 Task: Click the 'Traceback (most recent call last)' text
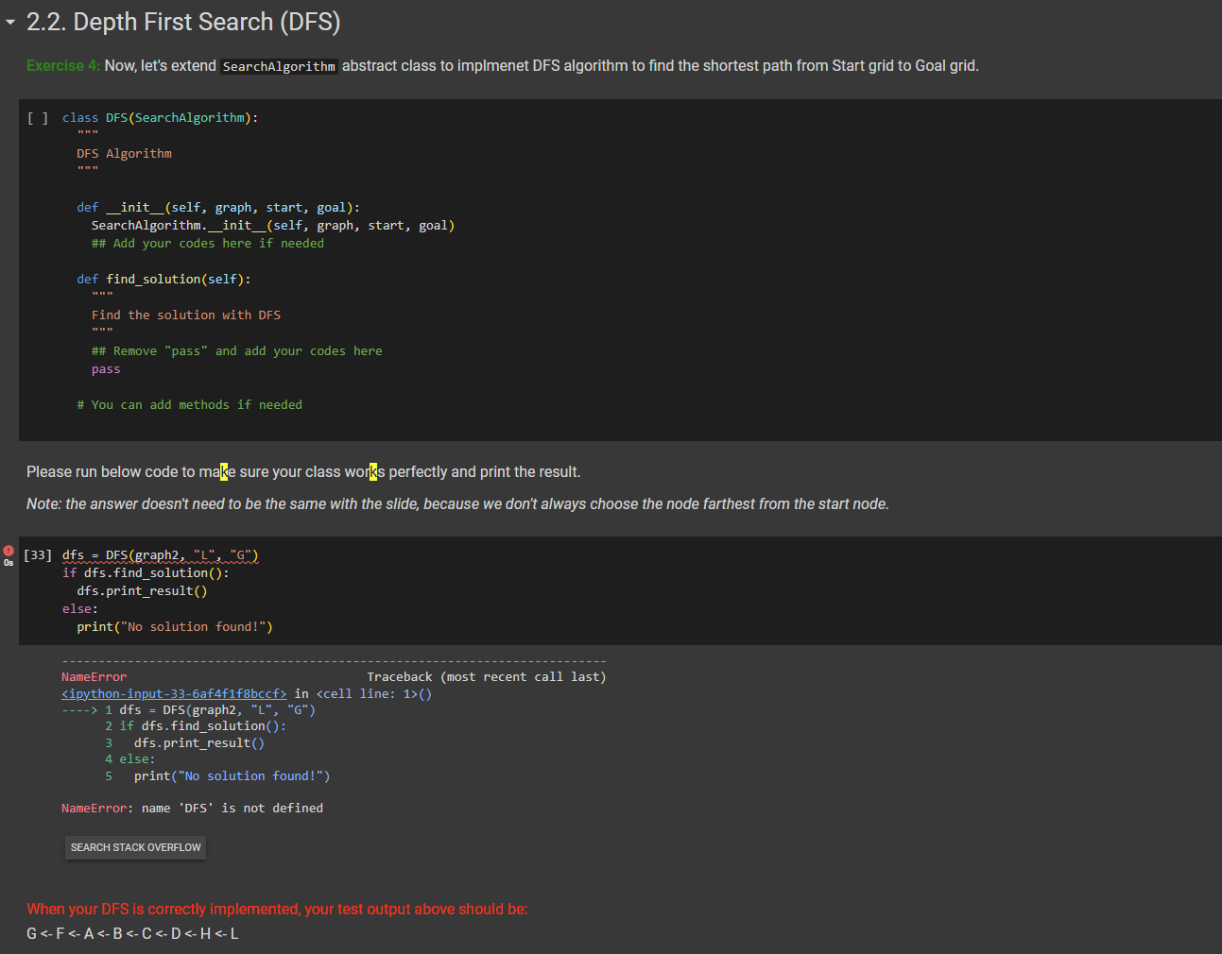click(x=487, y=677)
